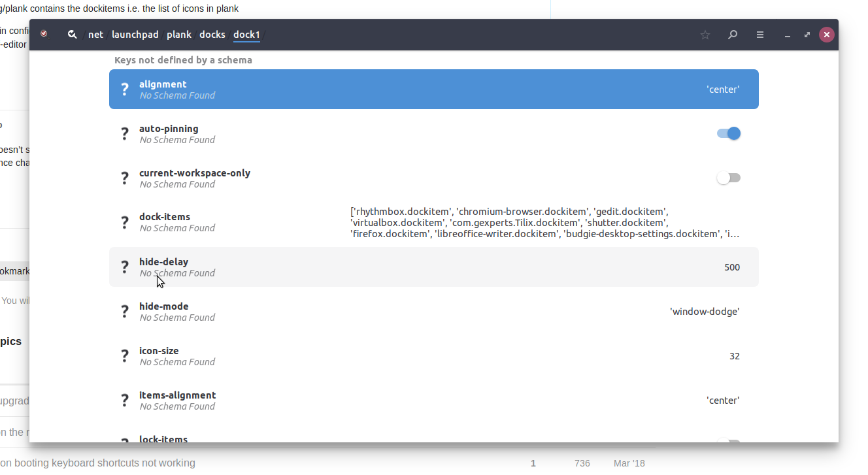Viewport: 868px width, 475px height.
Task: Disable the auto-pinning toggle
Action: [728, 133]
